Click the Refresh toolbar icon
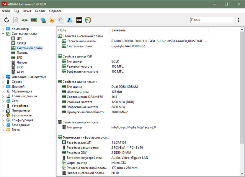This screenshot has width=245, height=177. click(7, 20)
